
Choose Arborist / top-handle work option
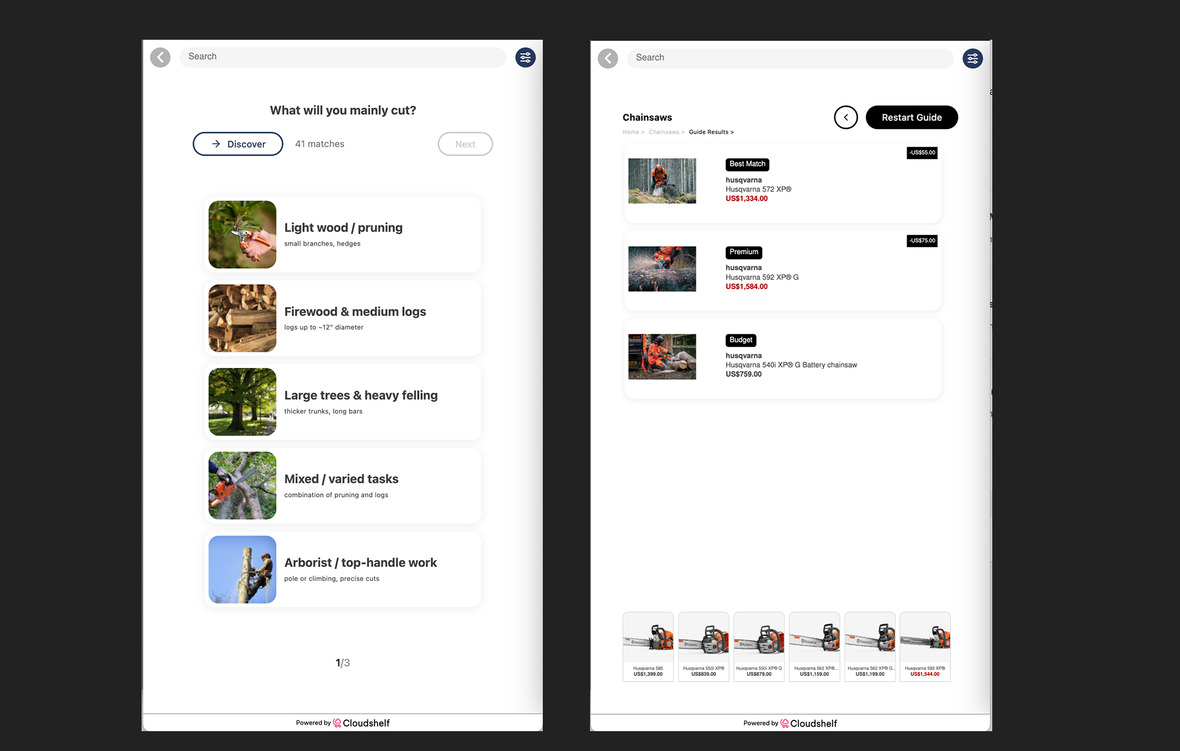coord(343,569)
